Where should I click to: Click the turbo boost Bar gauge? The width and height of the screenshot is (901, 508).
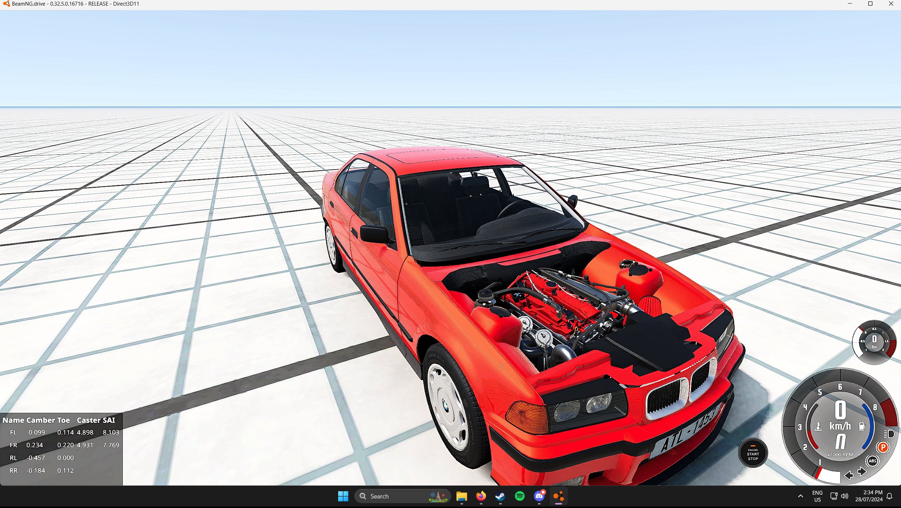click(x=874, y=341)
